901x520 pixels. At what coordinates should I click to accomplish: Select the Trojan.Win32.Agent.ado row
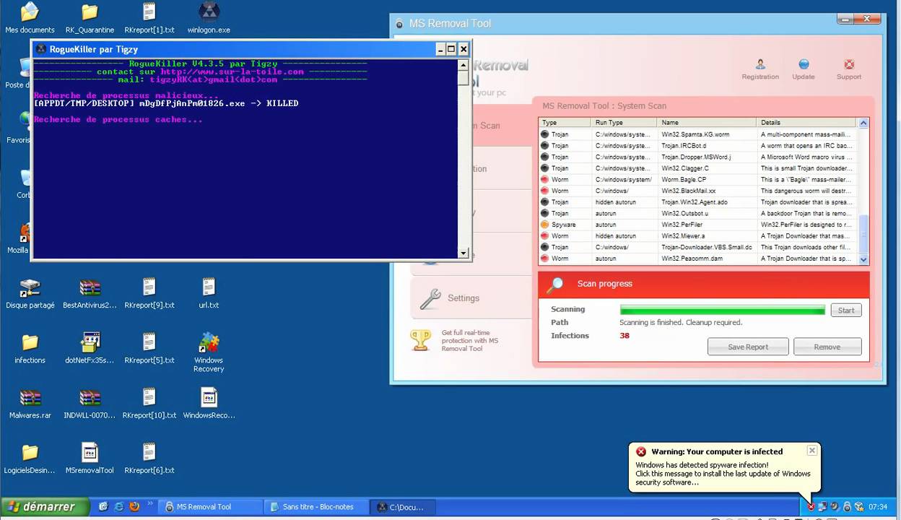coord(697,202)
